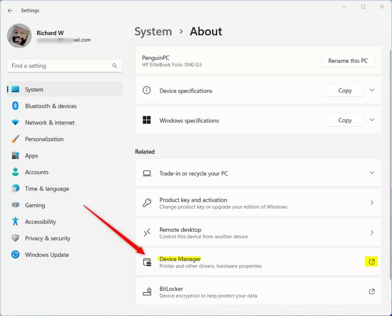This screenshot has width=392, height=316.
Task: Click the key icon for Product key
Action: 147,203
